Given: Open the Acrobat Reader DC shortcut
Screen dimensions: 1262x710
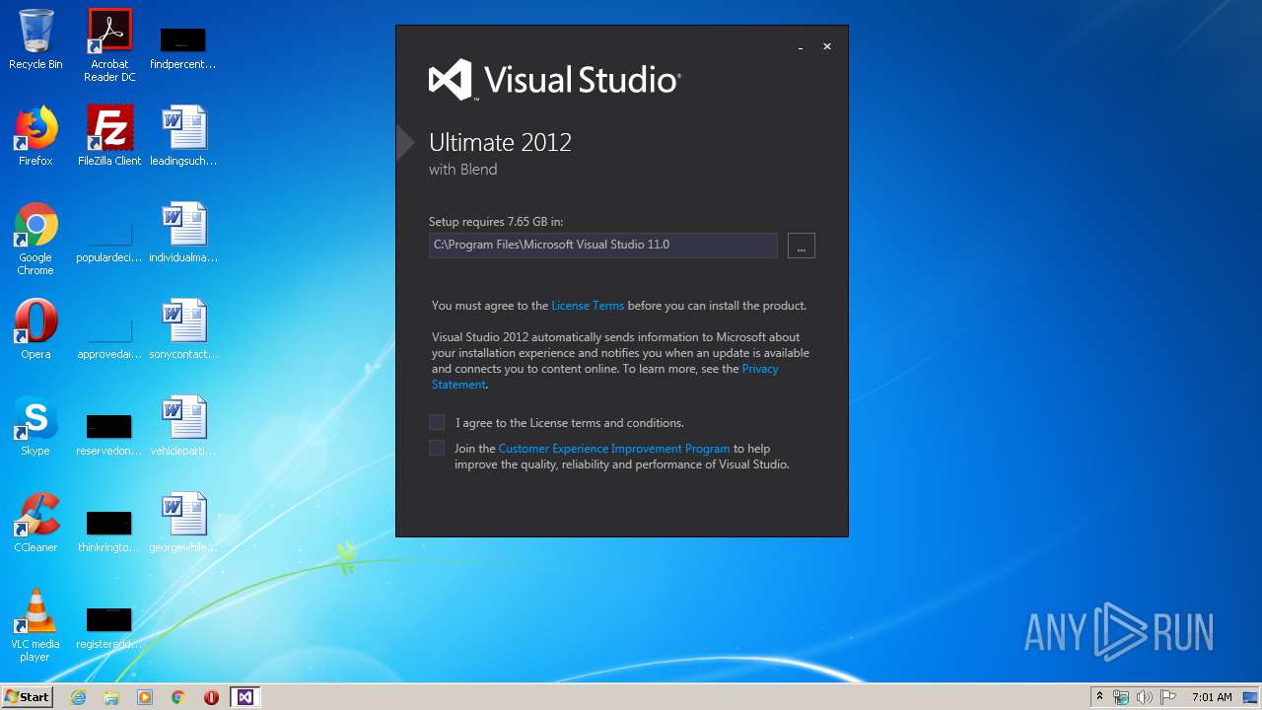Looking at the screenshot, I should 109,45.
